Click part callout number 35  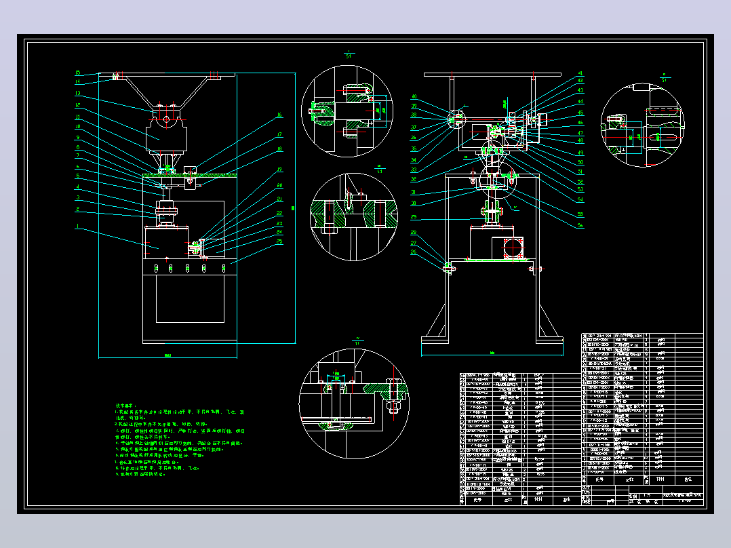[x=414, y=149]
